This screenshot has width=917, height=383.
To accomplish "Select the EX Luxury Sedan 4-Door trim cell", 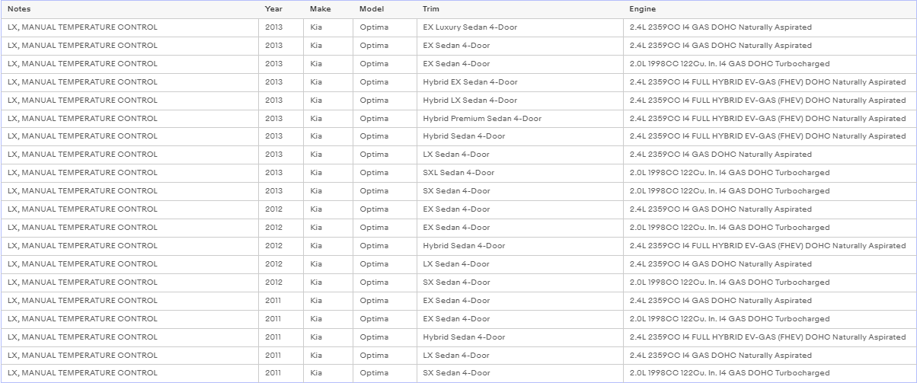I will pyautogui.click(x=519, y=27).
